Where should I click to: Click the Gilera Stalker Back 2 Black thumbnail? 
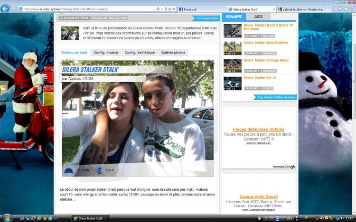point(233,31)
